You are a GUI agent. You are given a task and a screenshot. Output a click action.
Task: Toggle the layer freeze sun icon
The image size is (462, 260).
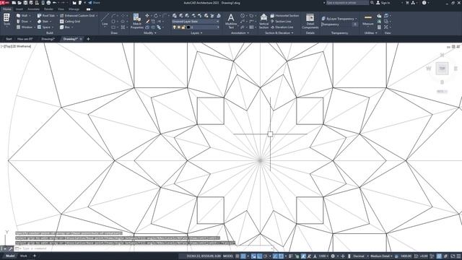(179, 27)
